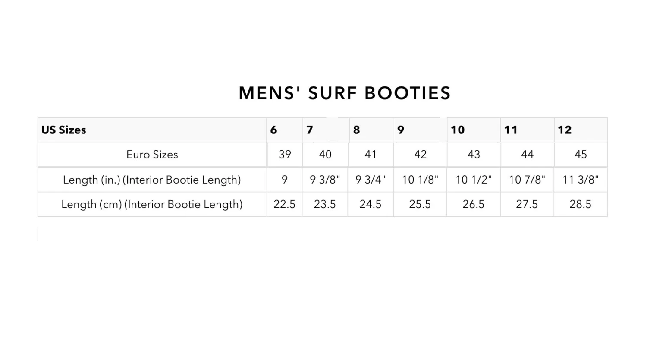The image size is (647, 342).
Task: Select the 10 1/8" length cell
Action: (420, 180)
